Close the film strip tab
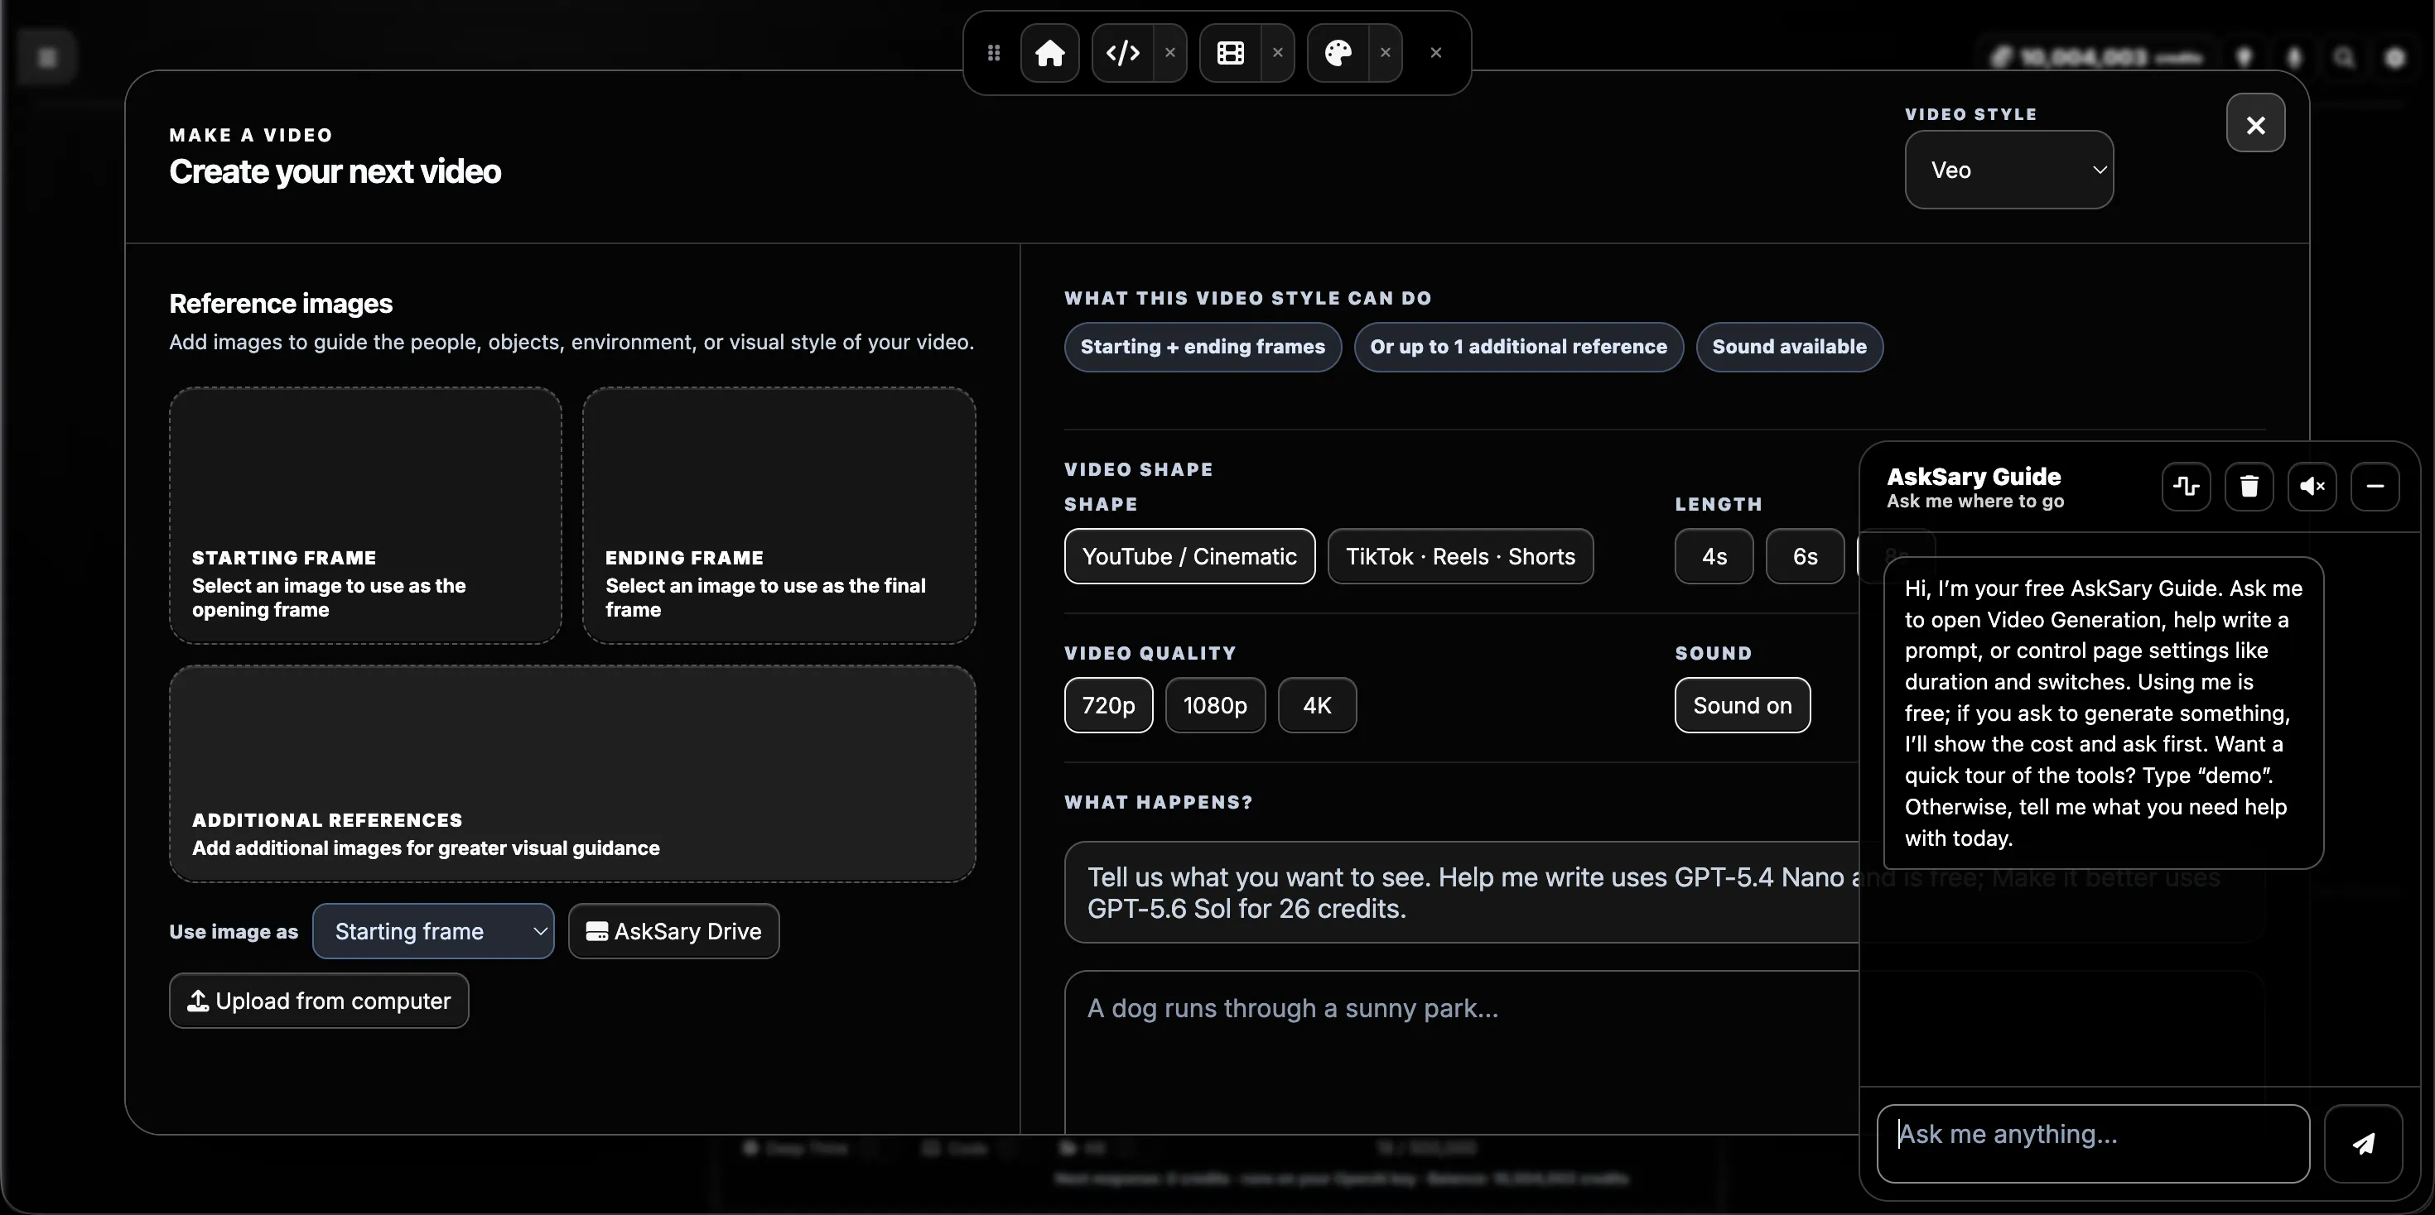 point(1278,53)
